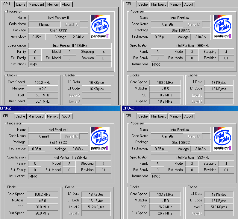Click the specification value 'Intel Pentium II 133MHz'
The width and height of the screenshot is (238, 219).
[70, 46]
